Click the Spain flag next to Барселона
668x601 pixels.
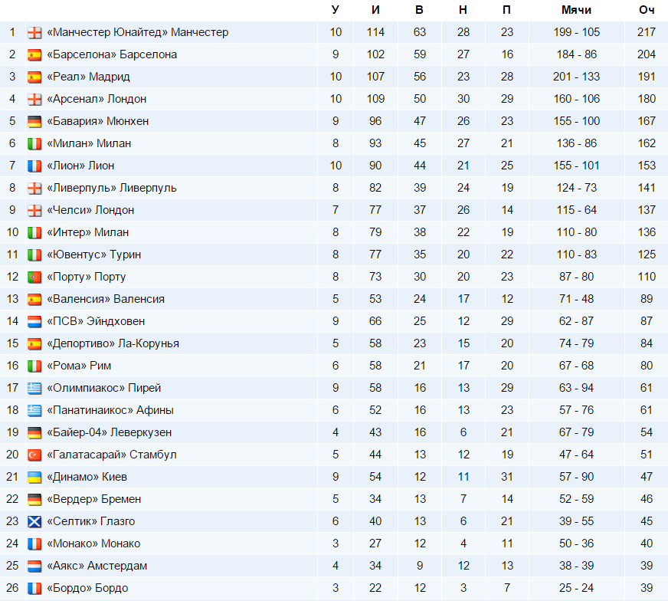tap(34, 55)
